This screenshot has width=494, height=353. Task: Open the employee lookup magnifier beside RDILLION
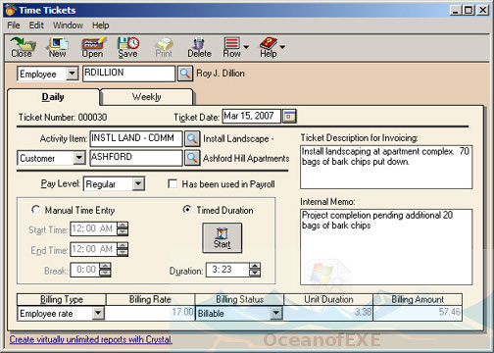(185, 74)
